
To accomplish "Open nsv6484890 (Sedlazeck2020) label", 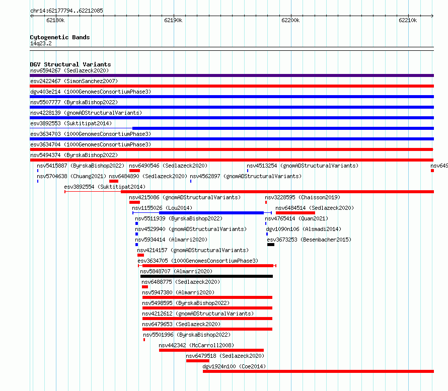I will coord(148,176).
